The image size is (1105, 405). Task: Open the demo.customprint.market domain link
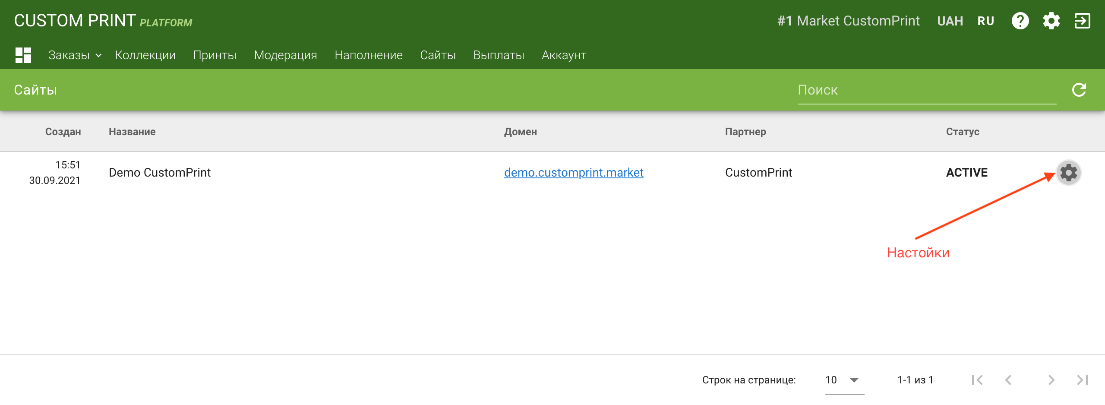click(574, 173)
